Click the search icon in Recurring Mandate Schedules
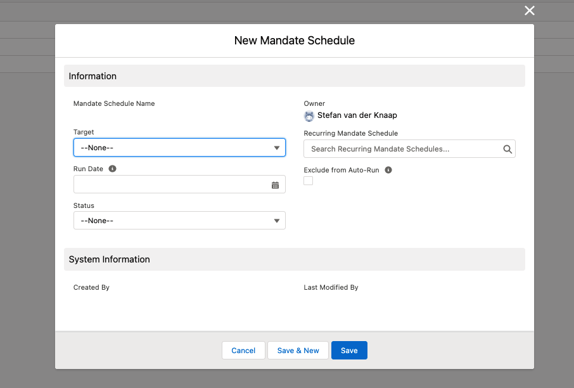574x388 pixels. pyautogui.click(x=506, y=148)
